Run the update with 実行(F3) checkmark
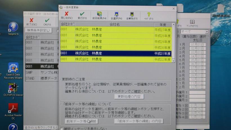 (x=82, y=15)
